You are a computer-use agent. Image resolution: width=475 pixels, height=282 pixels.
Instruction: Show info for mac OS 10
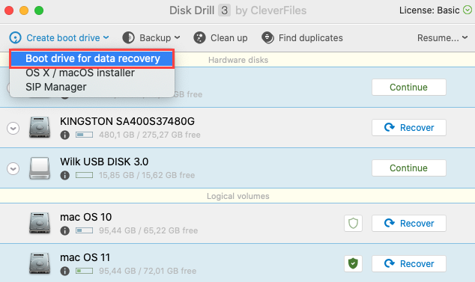point(65,231)
